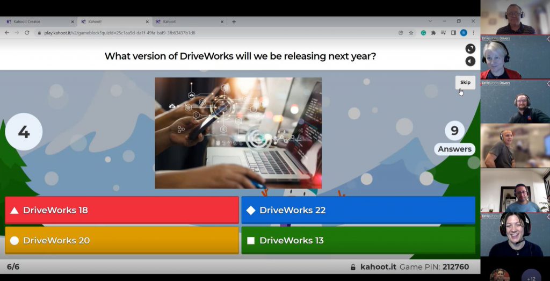
Task: Open the Grammarly extension
Action: [x=423, y=33]
